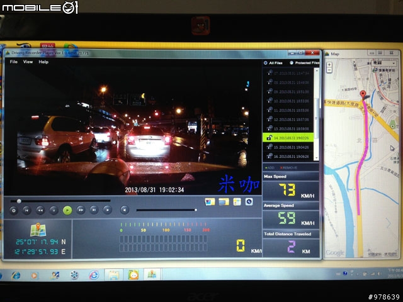Click the map icon above GPS coordinates

pyautogui.click(x=38, y=230)
